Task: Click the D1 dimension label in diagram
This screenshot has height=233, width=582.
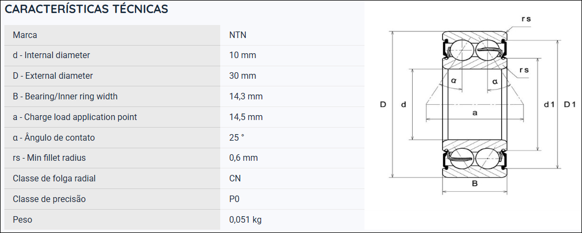Action: (570, 105)
